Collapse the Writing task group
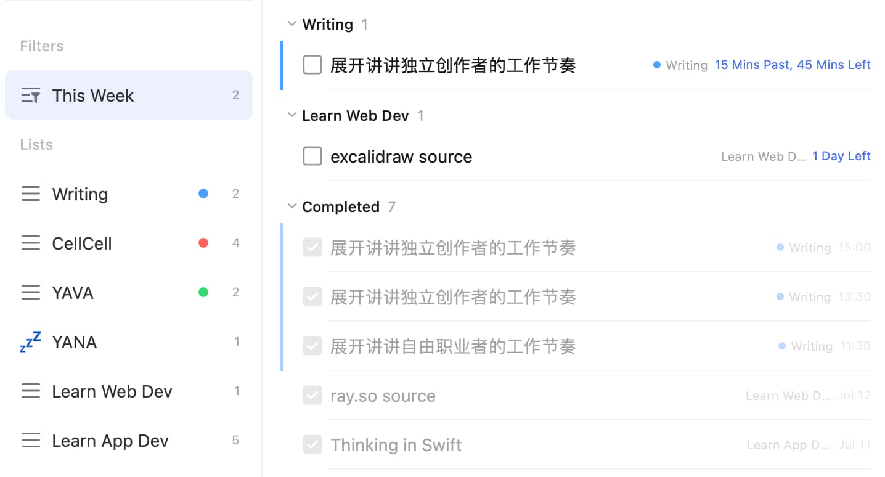The image size is (885, 477). [x=292, y=24]
